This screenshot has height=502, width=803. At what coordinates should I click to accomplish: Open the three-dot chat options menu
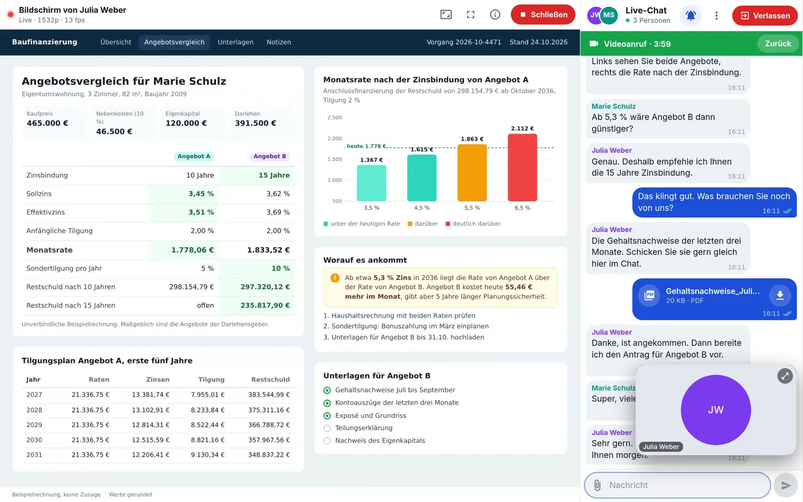pyautogui.click(x=716, y=15)
